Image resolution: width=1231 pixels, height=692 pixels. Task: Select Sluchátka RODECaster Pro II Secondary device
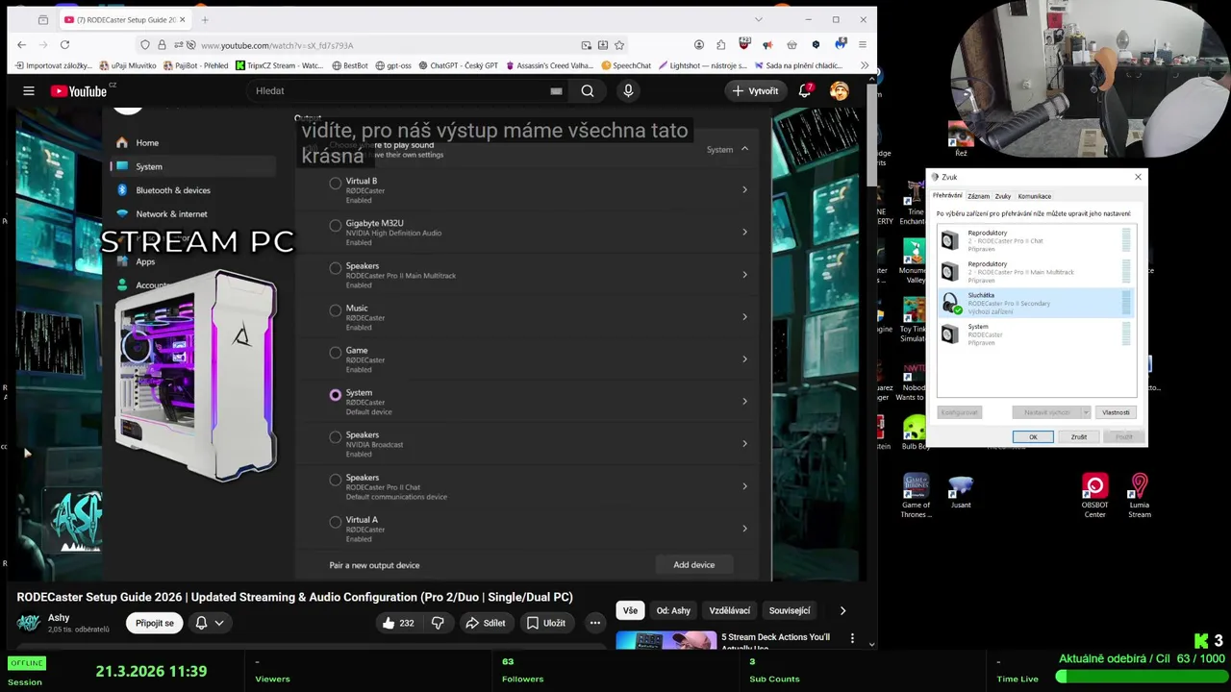coord(1036,303)
